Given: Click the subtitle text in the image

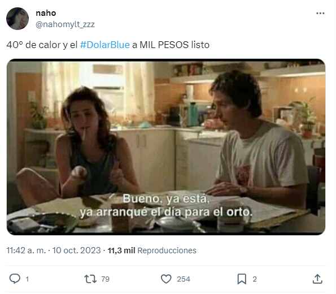Looking at the screenshot, I should point(166,205).
